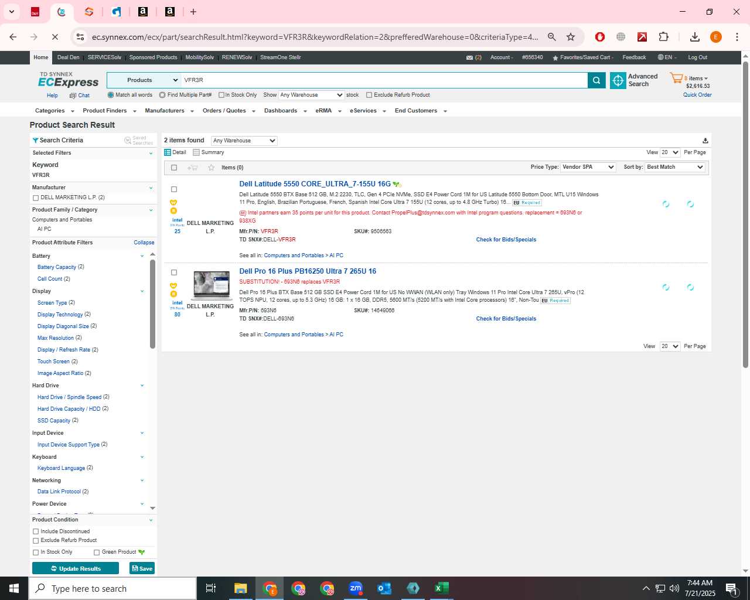Click the Collapse attribute filters link
Image resolution: width=750 pixels, height=600 pixels.
click(144, 243)
